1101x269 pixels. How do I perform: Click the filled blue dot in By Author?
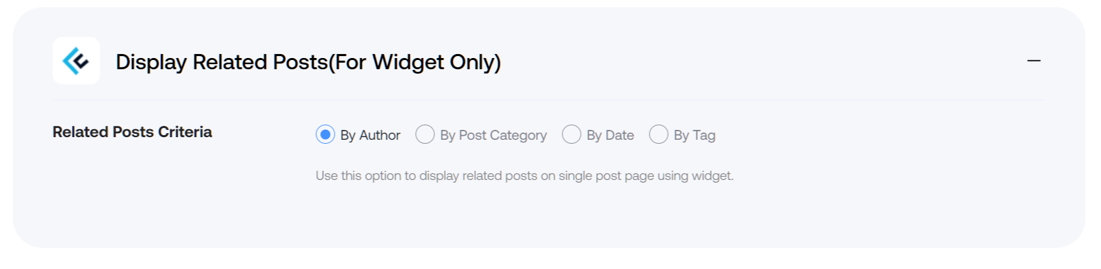pyautogui.click(x=325, y=134)
